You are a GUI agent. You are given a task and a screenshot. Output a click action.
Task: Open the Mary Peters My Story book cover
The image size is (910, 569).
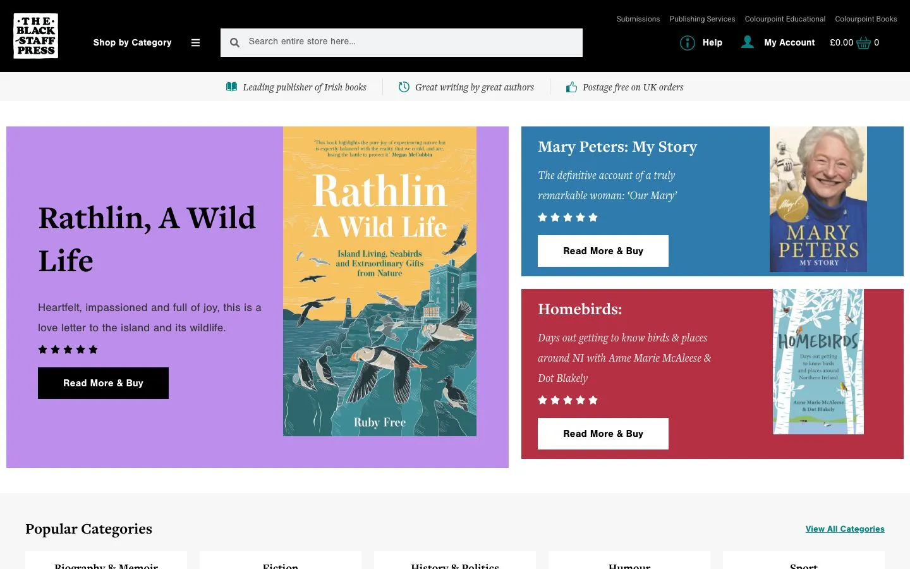[818, 199]
